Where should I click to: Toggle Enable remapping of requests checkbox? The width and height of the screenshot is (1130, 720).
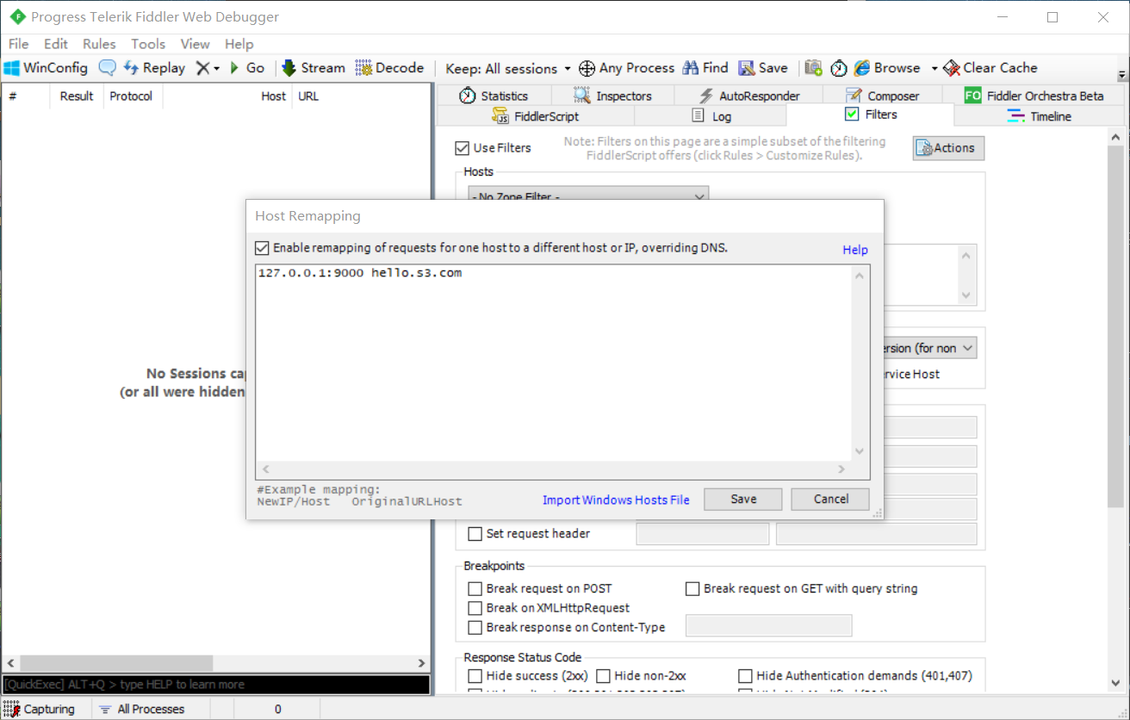click(x=263, y=248)
